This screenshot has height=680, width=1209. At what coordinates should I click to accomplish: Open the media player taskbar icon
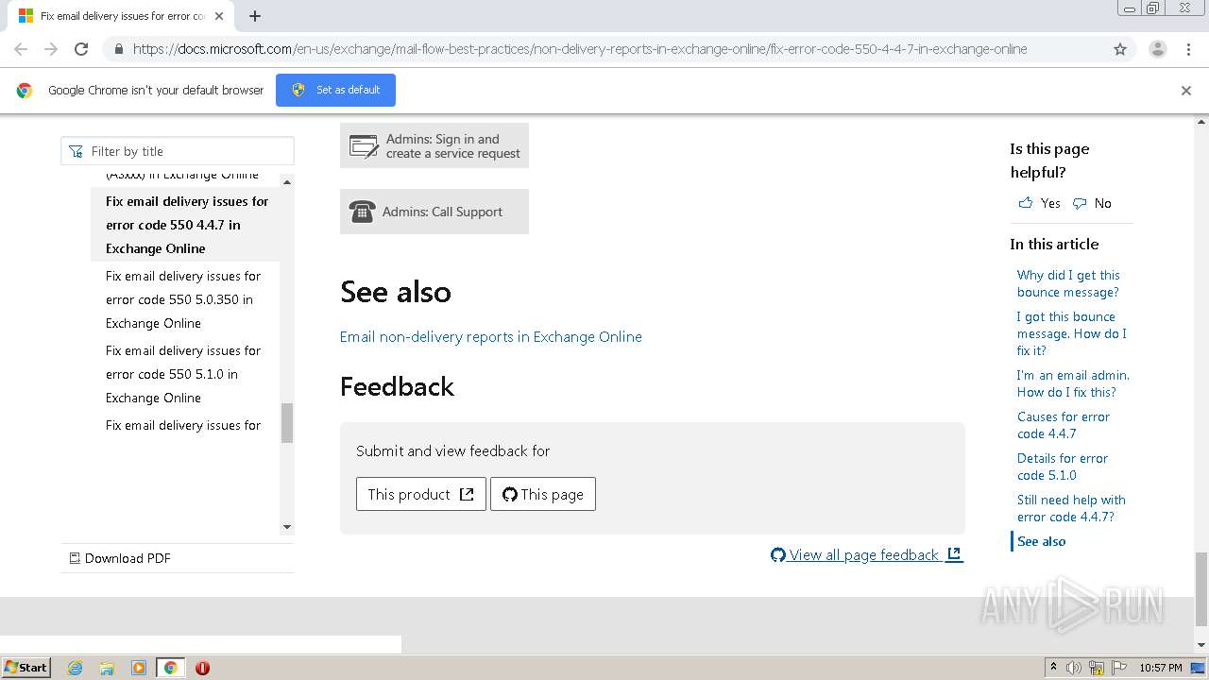tap(139, 668)
